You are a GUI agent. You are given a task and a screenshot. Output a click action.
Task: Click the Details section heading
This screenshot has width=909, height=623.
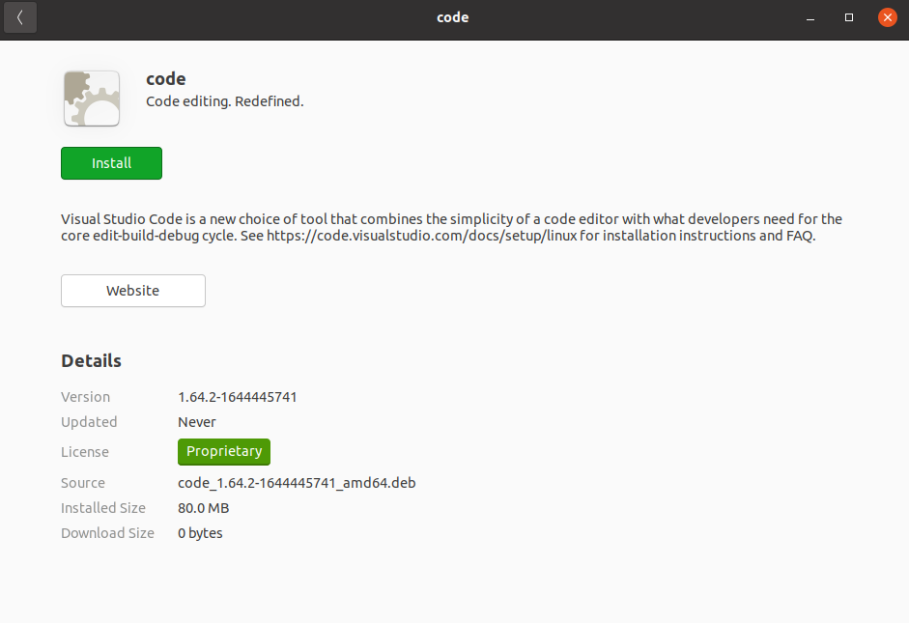(91, 361)
